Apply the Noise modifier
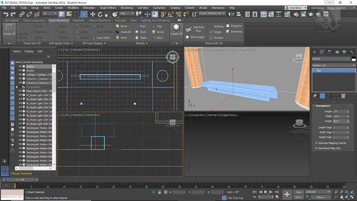357x201 pixels. coord(158,32)
